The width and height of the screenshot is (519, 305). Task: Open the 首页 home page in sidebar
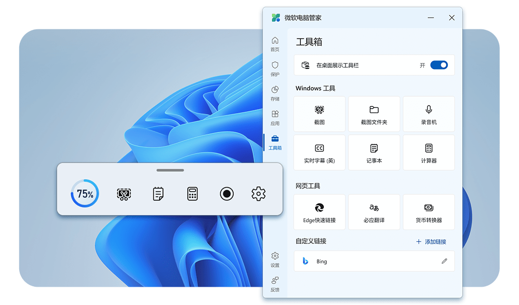tap(275, 44)
